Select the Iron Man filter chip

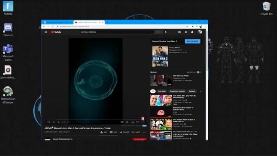tap(162, 91)
